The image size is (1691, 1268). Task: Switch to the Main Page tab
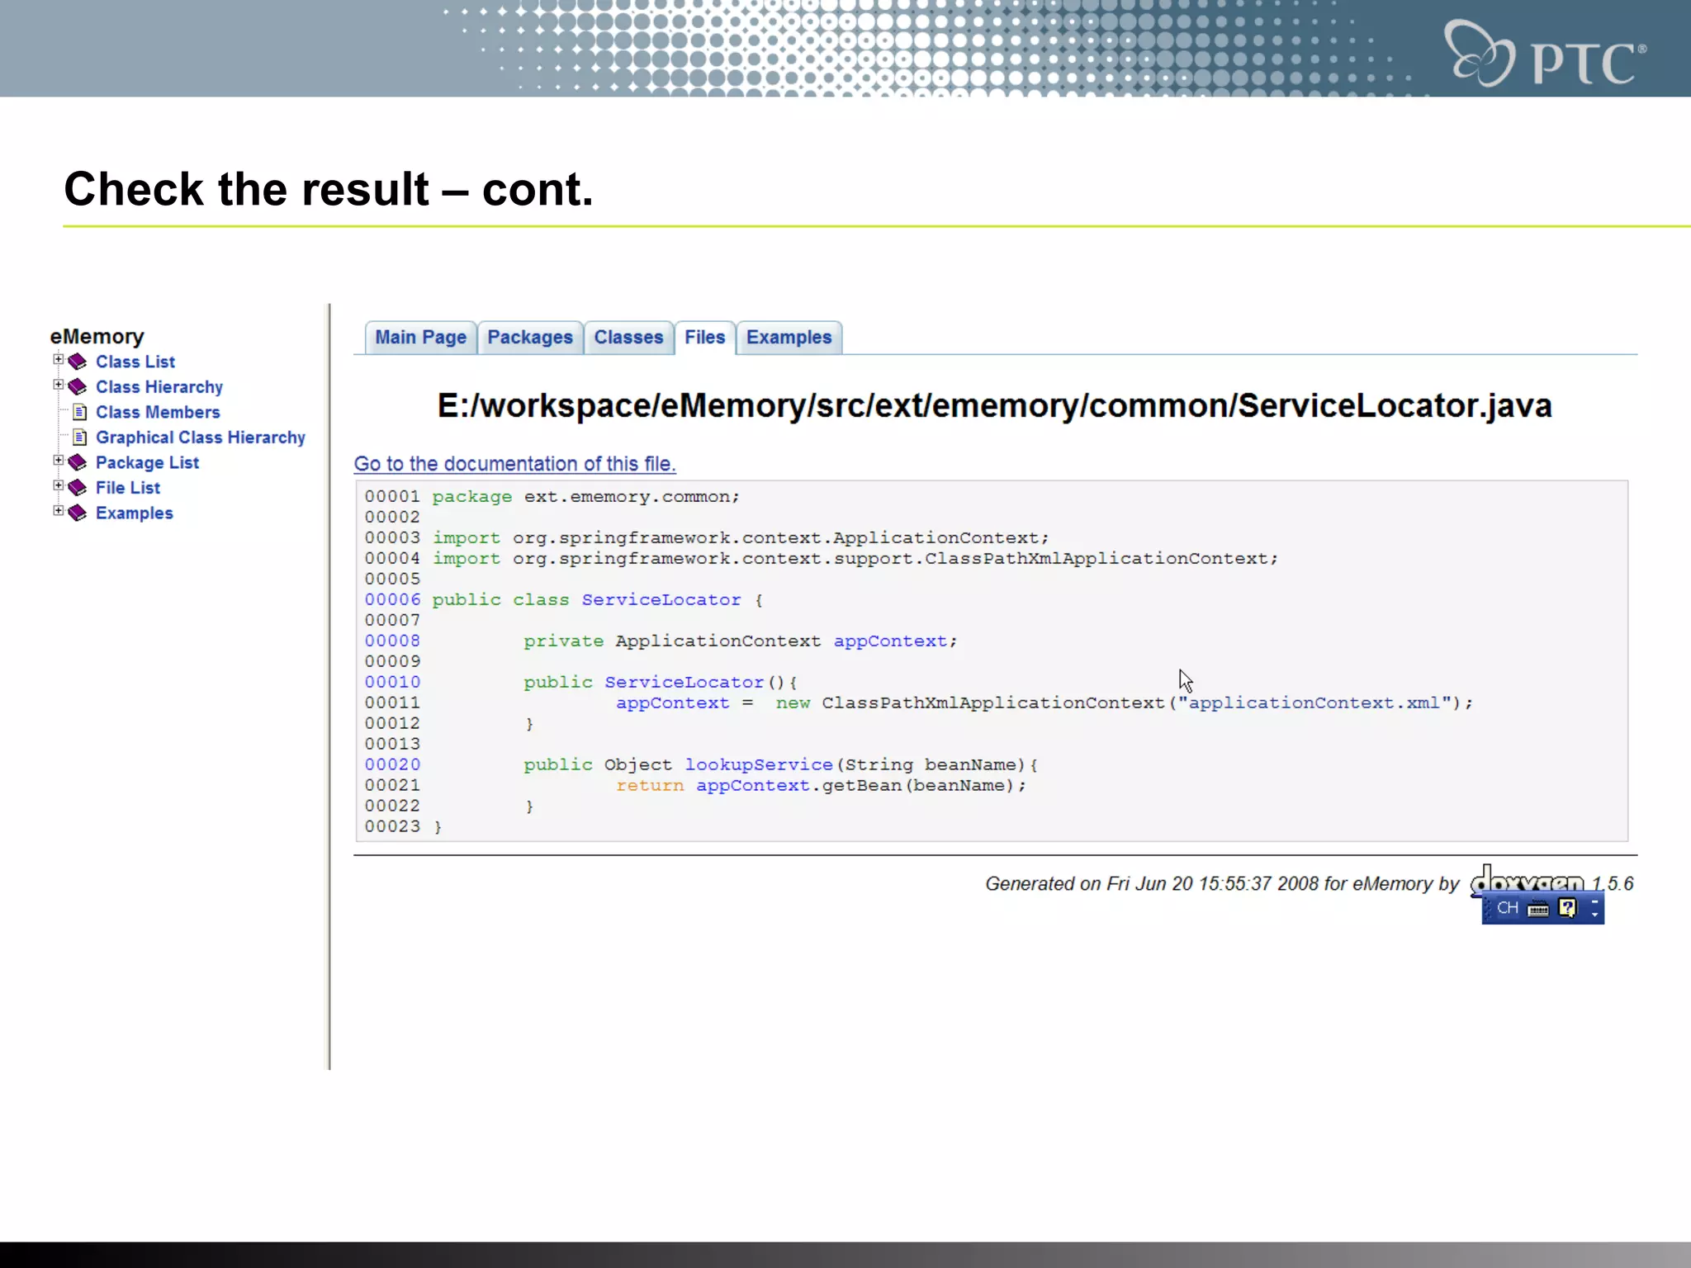pyautogui.click(x=420, y=338)
